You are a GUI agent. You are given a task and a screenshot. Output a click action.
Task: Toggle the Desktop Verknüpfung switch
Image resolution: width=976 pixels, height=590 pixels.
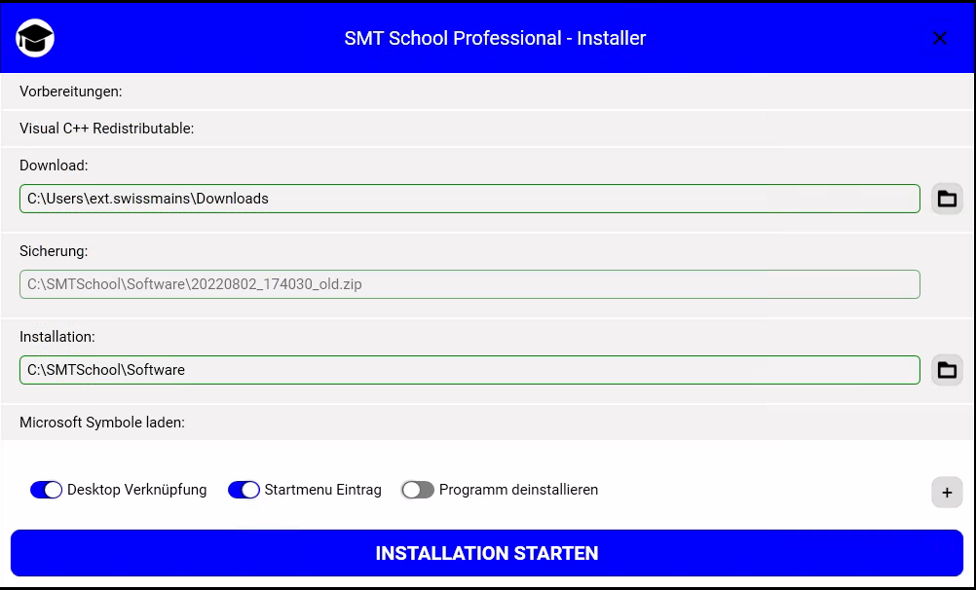47,490
